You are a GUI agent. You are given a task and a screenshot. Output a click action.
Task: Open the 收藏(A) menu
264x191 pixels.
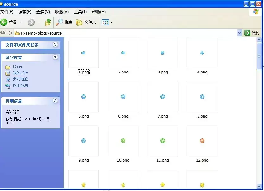(x=62, y=12)
